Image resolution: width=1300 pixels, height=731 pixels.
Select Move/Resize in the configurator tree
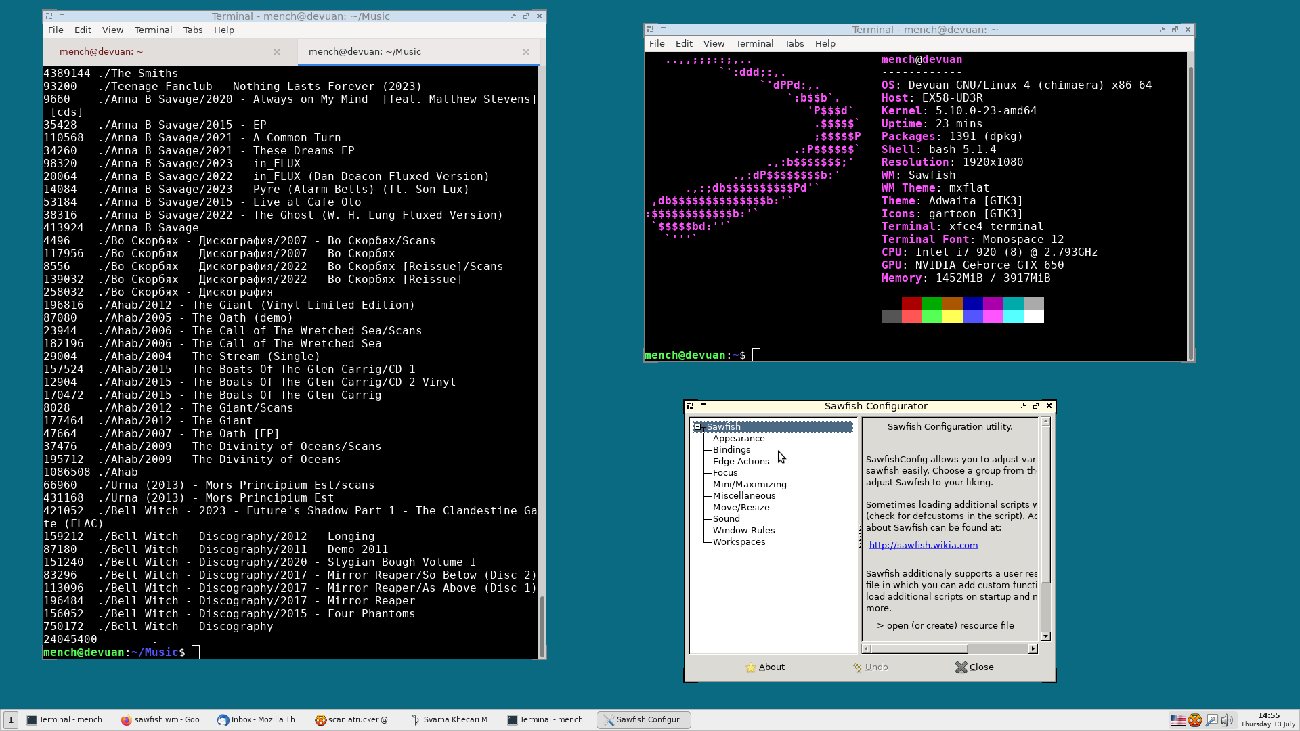[x=741, y=508]
